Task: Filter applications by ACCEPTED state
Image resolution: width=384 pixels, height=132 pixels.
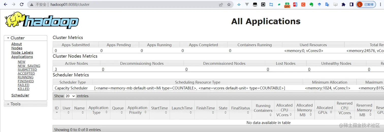Action: (26, 73)
